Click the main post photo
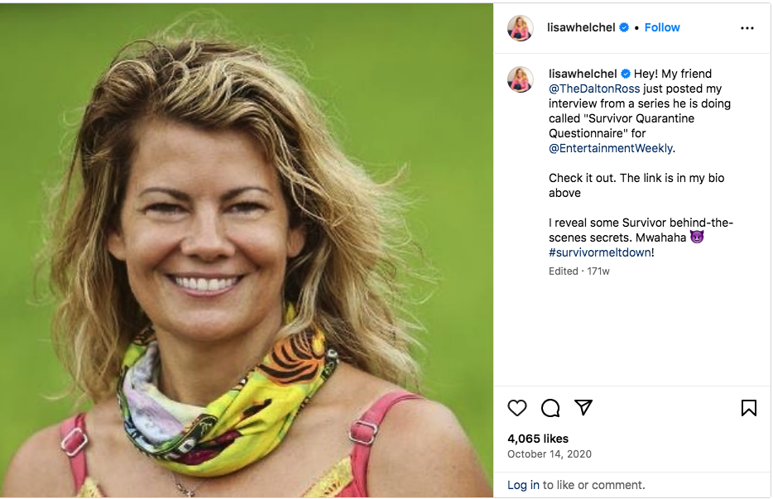This screenshot has height=499, width=773. click(247, 250)
